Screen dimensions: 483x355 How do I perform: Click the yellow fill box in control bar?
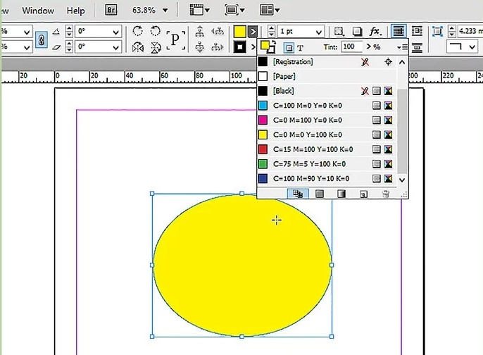coord(239,31)
